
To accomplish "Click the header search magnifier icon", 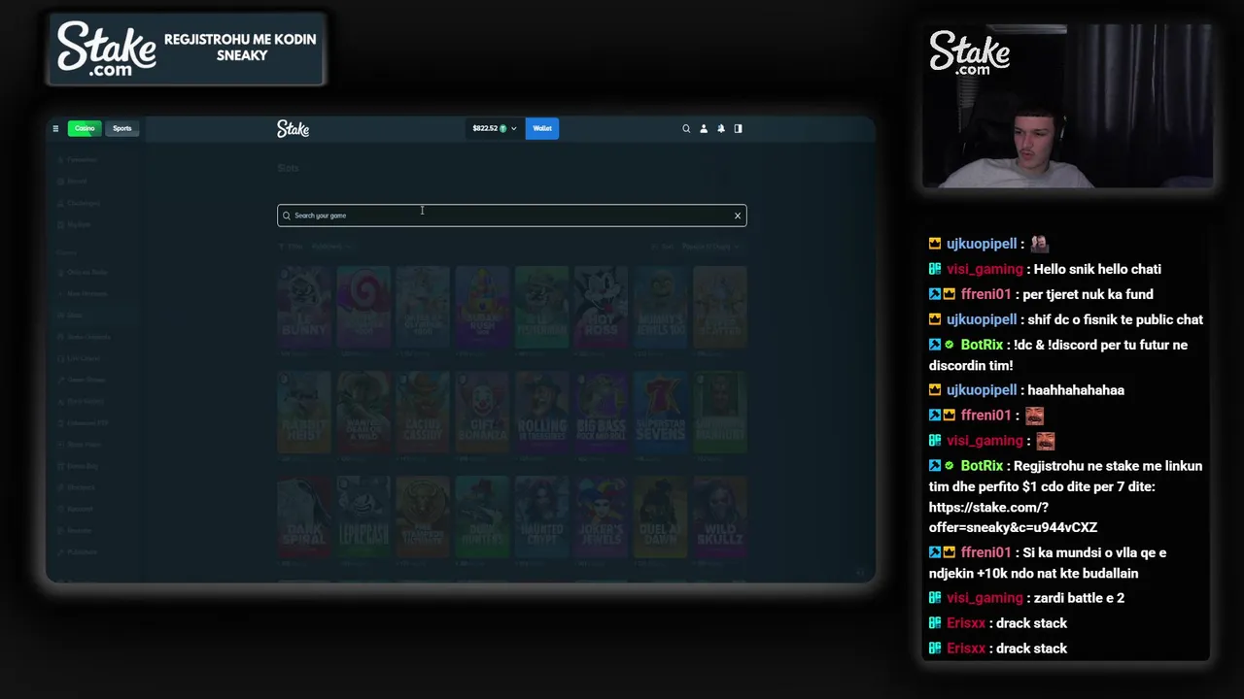I will click(x=686, y=128).
